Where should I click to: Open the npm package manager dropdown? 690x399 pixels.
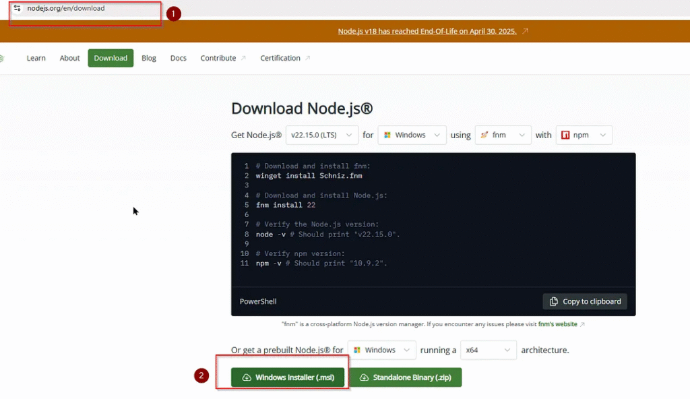click(x=584, y=135)
